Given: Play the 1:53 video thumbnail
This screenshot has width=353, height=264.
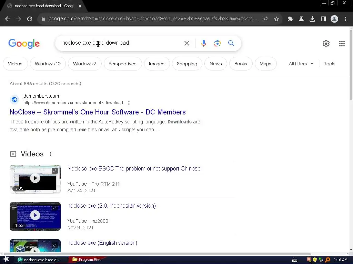Looking at the screenshot, I should click(x=35, y=217).
